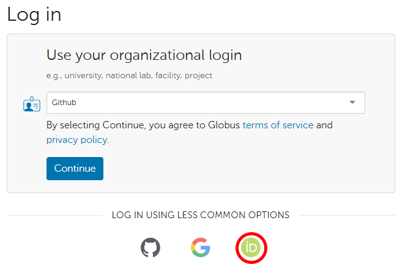This screenshot has height=278, width=405.
Task: Click empty gray panel area right of Continue
Action: click(x=245, y=169)
